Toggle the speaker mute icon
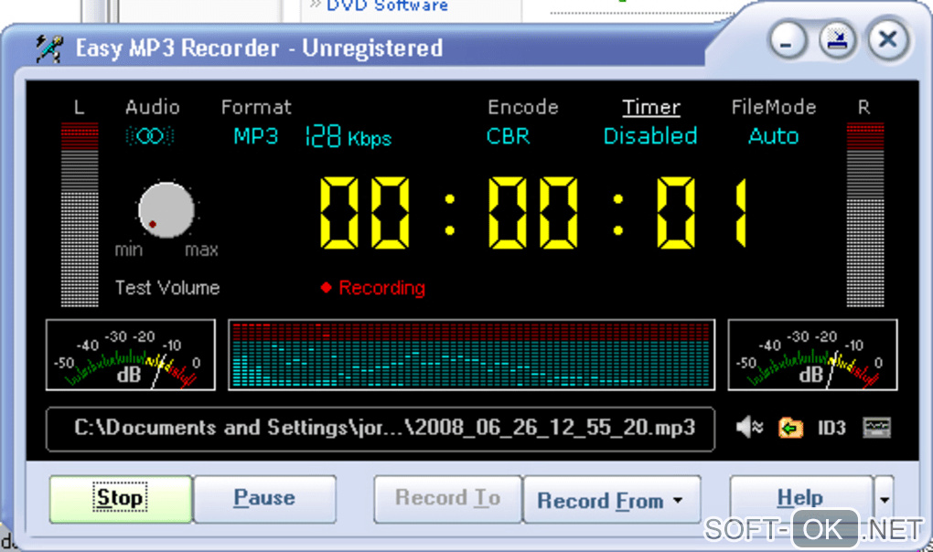933x552 pixels. (x=749, y=427)
